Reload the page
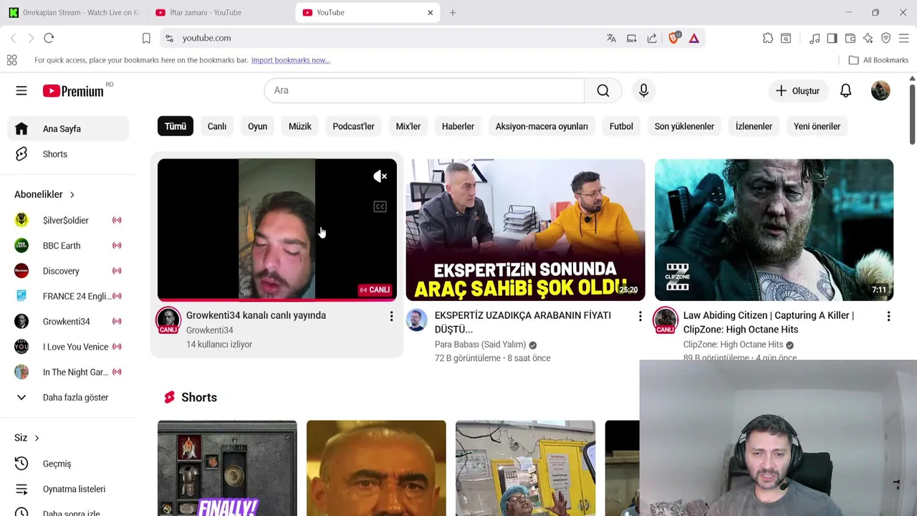This screenshot has width=917, height=516. 49,38
